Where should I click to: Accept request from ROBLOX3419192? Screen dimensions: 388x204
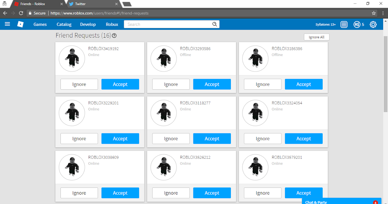pos(120,84)
